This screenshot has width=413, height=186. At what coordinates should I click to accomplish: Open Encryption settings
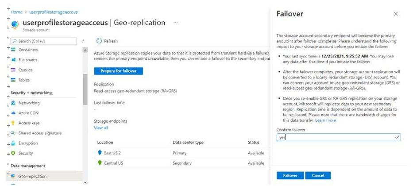tap(28, 143)
